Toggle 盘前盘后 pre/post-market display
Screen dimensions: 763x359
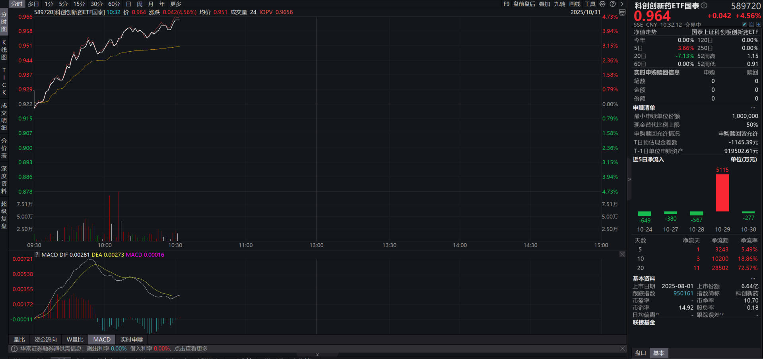524,4
